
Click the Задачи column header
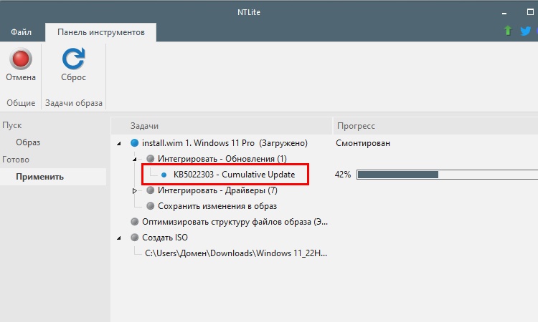[x=222, y=126]
